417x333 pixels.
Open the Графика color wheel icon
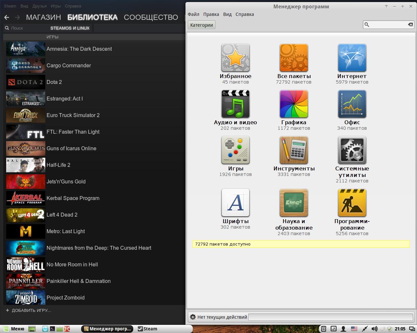pos(294,104)
